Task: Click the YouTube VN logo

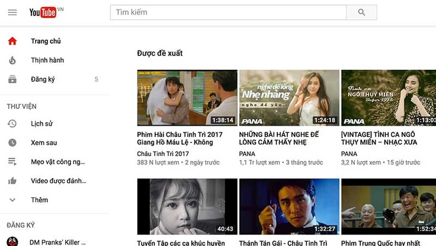Action: tap(46, 12)
